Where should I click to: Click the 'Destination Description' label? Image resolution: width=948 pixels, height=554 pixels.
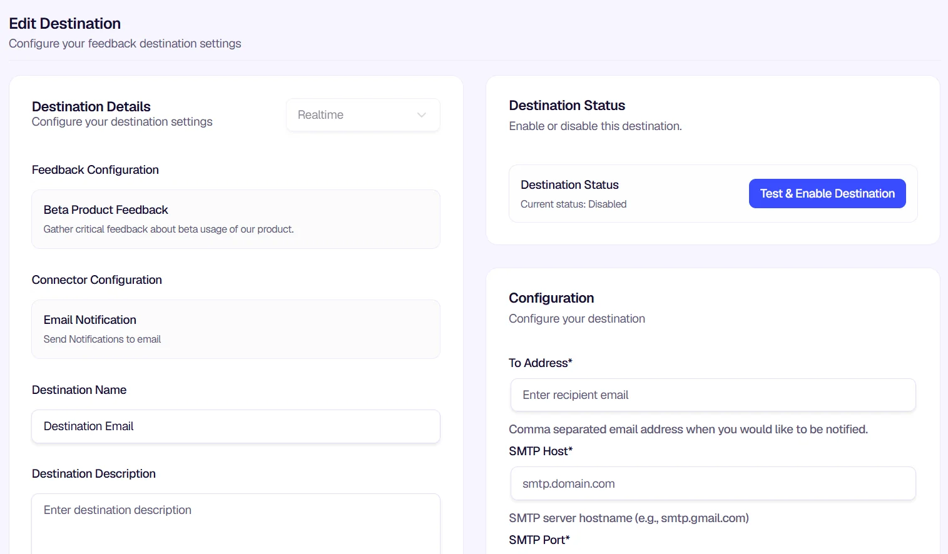pos(94,474)
